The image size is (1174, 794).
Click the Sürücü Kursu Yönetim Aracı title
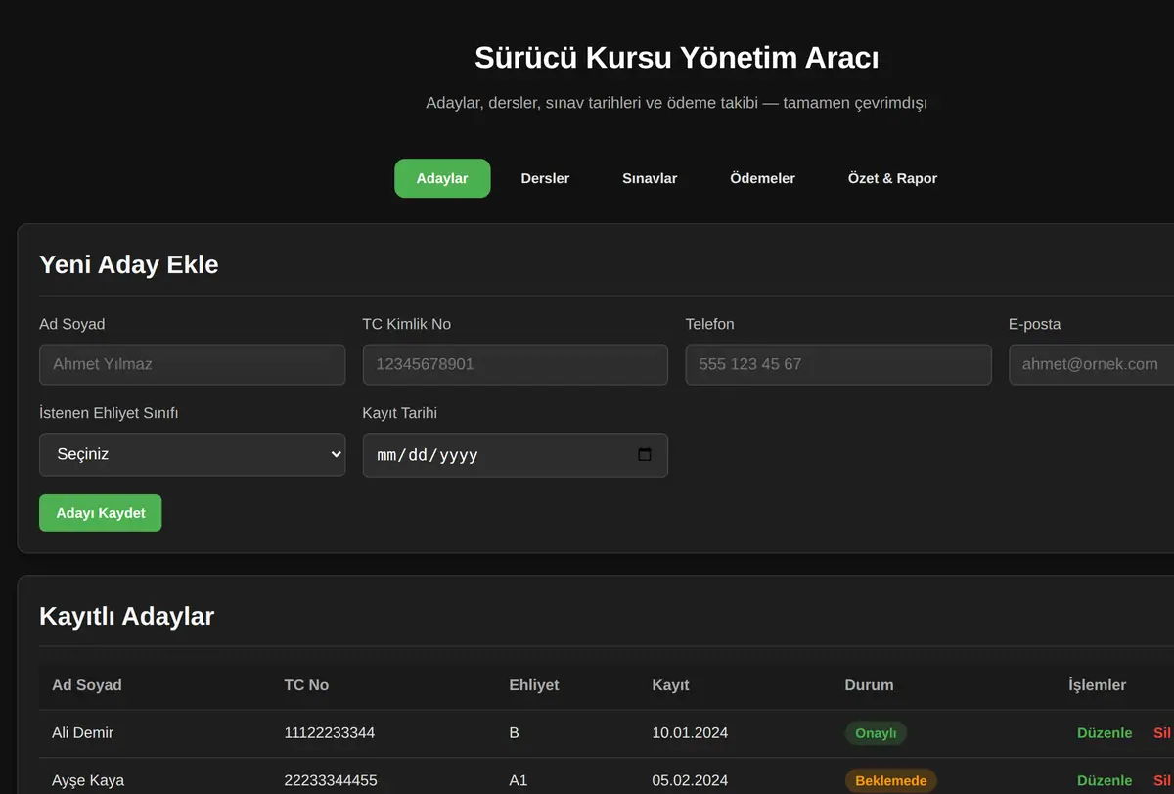677,58
